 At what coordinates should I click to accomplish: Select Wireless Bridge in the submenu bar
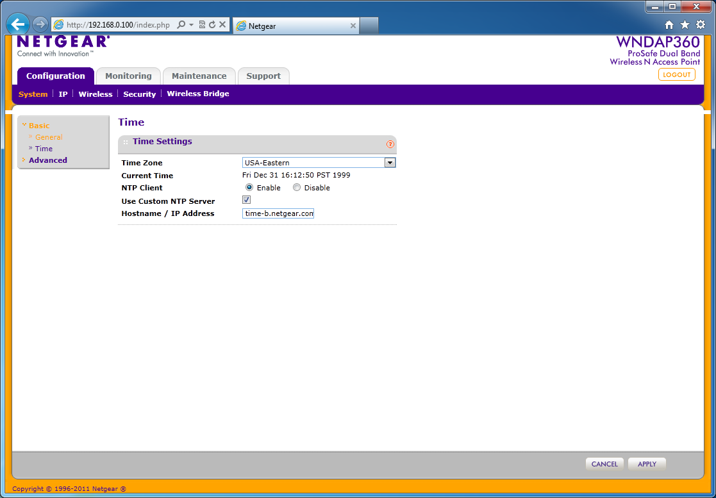point(198,94)
